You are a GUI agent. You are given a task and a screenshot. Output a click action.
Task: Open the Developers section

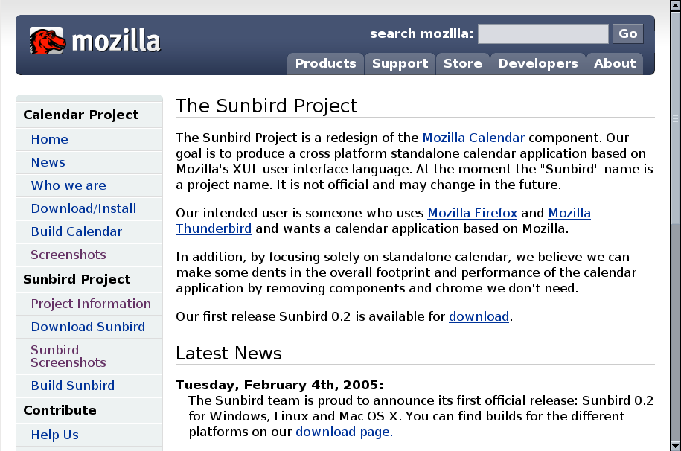[x=537, y=63]
